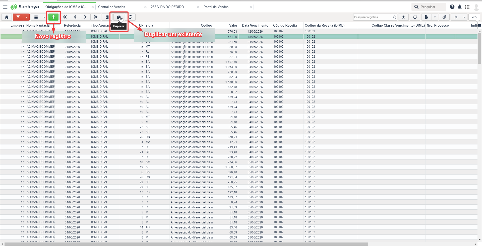Screen dimensions: 482x246
Task: Duplicate the selected record
Action: pyautogui.click(x=119, y=17)
